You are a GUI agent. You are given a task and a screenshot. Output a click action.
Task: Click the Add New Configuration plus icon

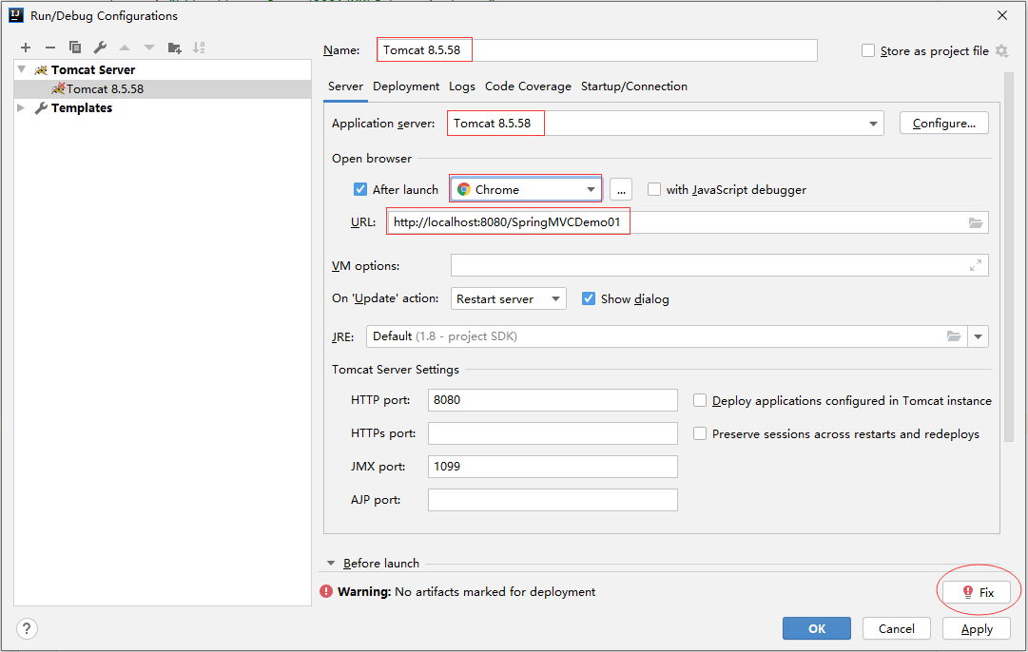point(26,48)
